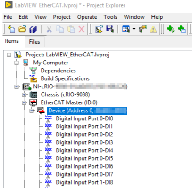Select Digital Input Port 0-DI7

[x=84, y=174]
